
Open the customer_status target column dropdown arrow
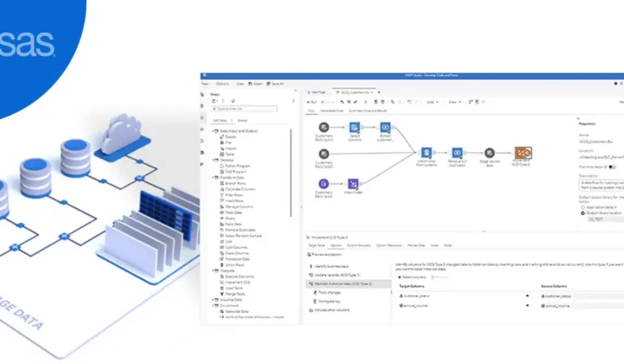click(528, 296)
